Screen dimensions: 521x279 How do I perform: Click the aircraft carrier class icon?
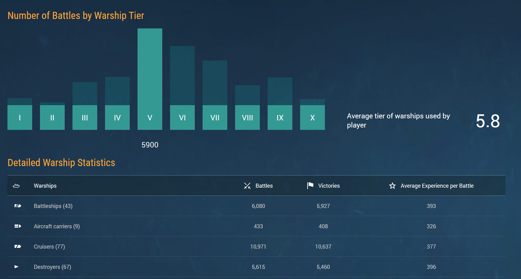point(18,226)
